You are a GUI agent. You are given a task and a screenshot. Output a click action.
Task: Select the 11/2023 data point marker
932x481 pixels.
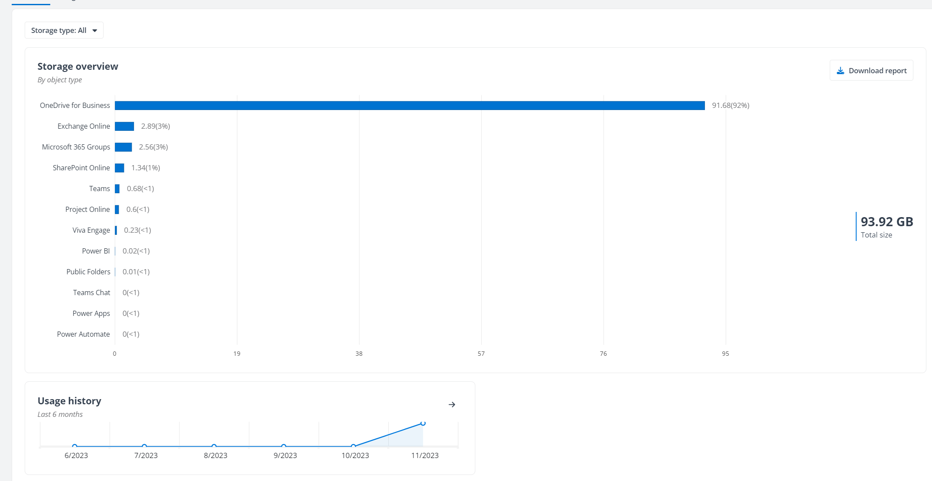click(423, 423)
